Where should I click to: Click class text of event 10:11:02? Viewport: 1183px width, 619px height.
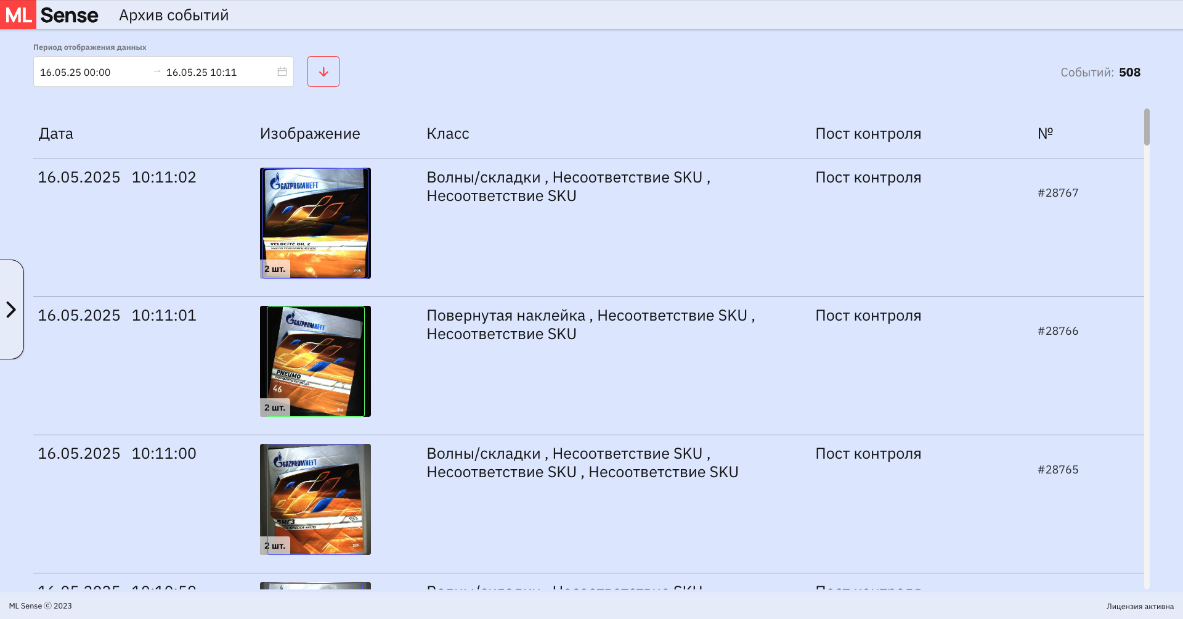(x=569, y=187)
